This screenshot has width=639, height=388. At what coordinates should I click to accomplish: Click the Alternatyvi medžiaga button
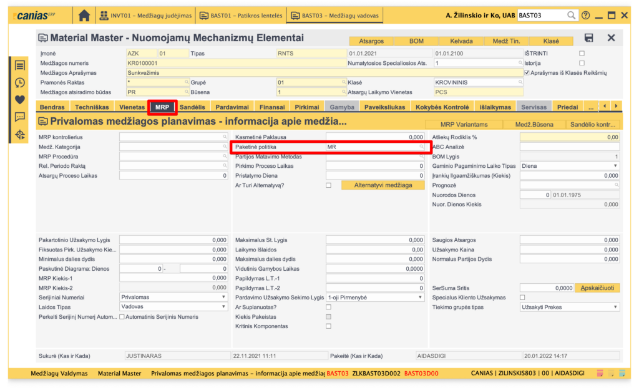383,185
